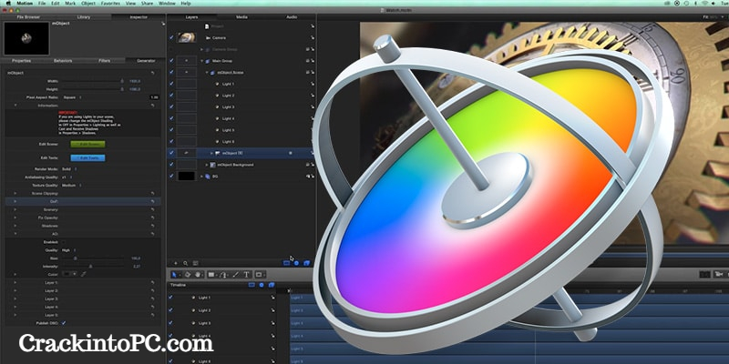Select the mObject 3D layer row
The height and width of the screenshot is (364, 729).
[x=241, y=153]
